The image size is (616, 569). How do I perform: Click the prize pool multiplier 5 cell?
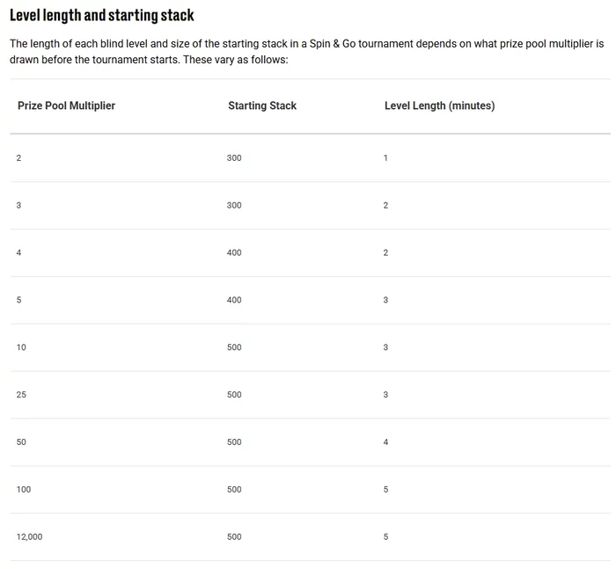pyautogui.click(x=18, y=301)
